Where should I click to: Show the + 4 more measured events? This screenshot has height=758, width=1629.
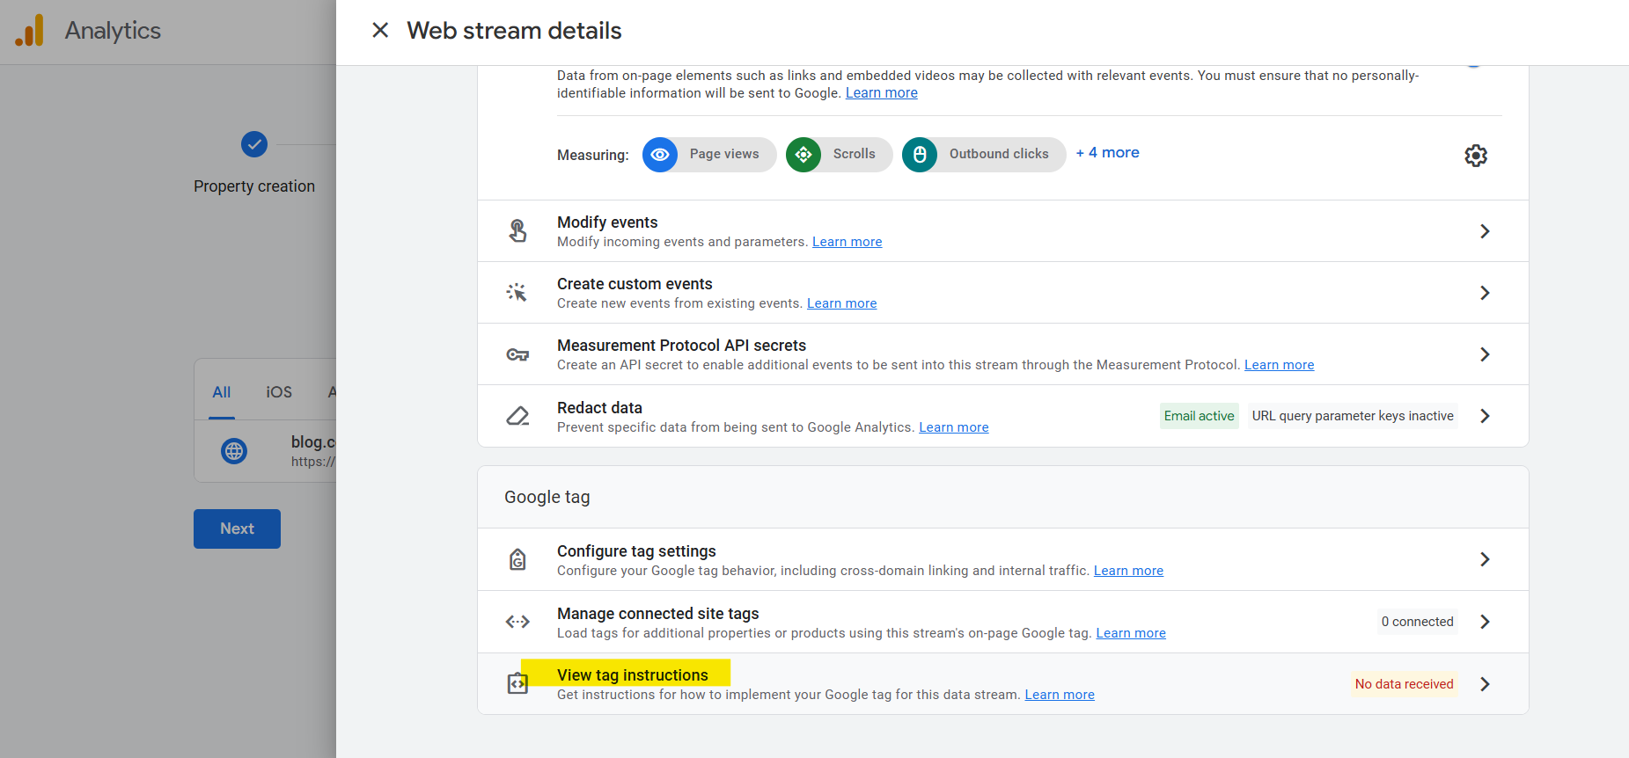click(x=1107, y=153)
